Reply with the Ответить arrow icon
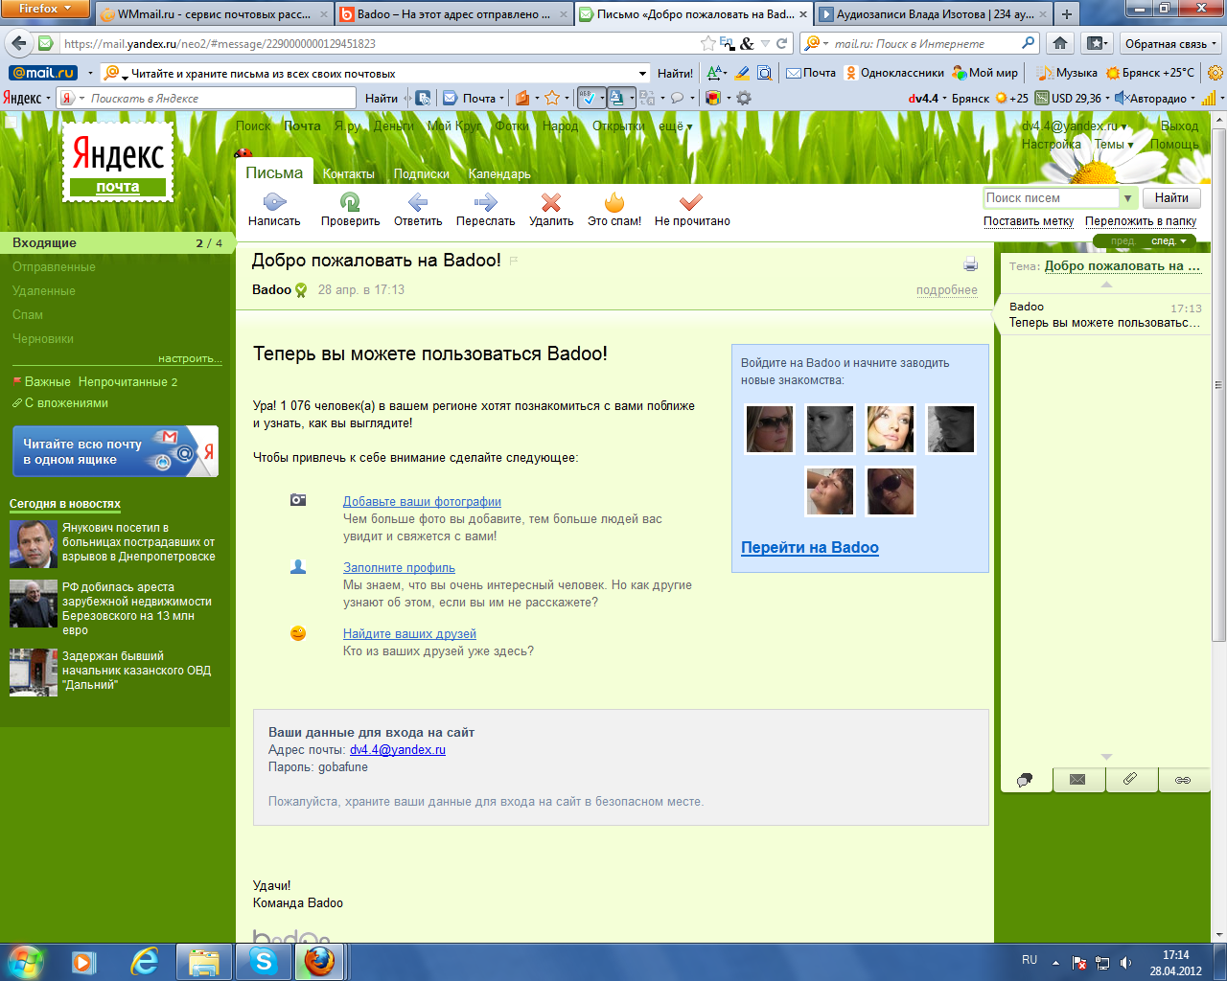 (418, 202)
